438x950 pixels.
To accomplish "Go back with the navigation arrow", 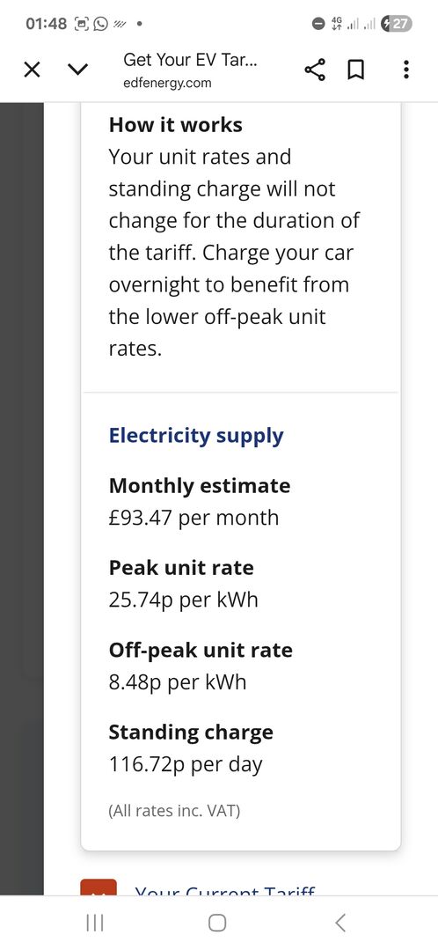I will coord(340,923).
